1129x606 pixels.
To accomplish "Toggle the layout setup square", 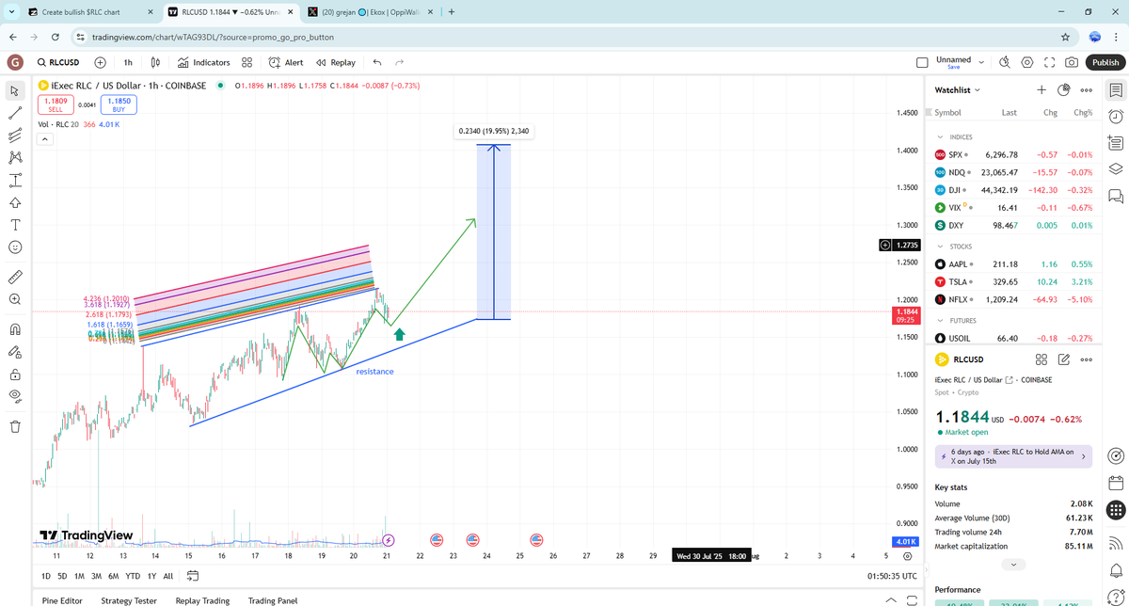I will (x=922, y=63).
